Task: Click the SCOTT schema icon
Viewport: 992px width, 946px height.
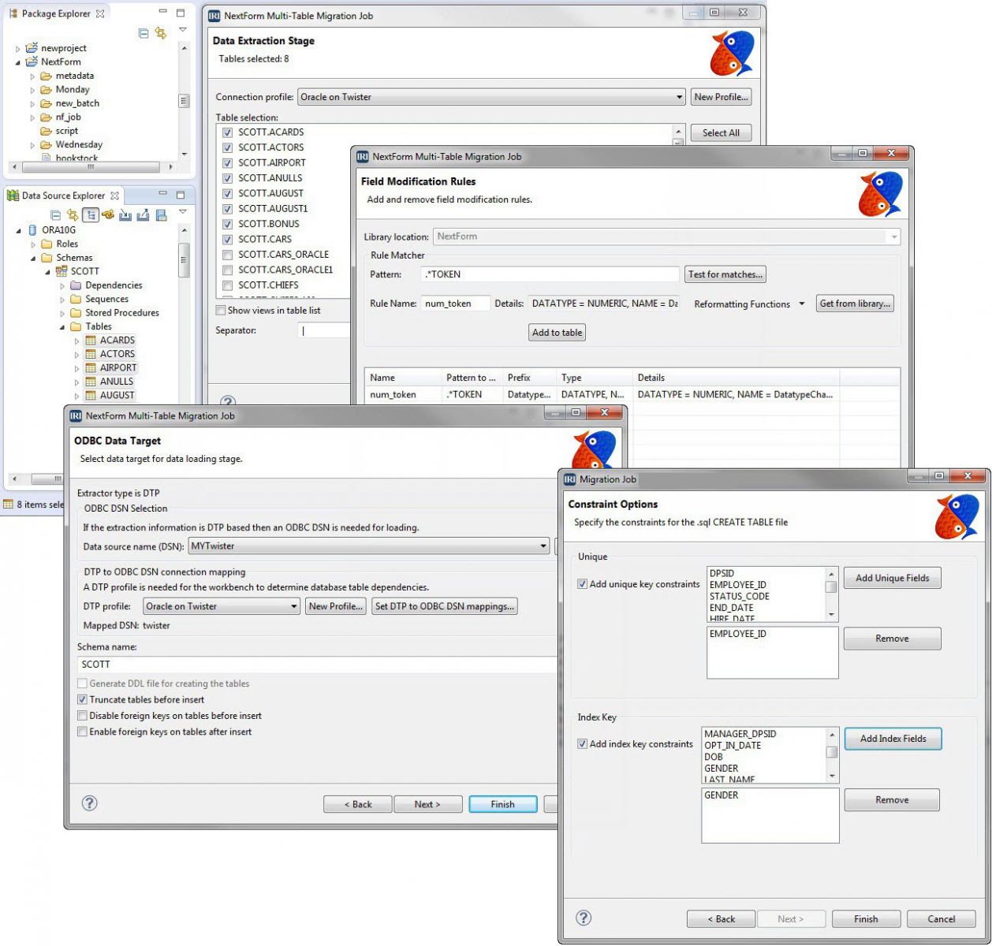Action: [x=62, y=271]
